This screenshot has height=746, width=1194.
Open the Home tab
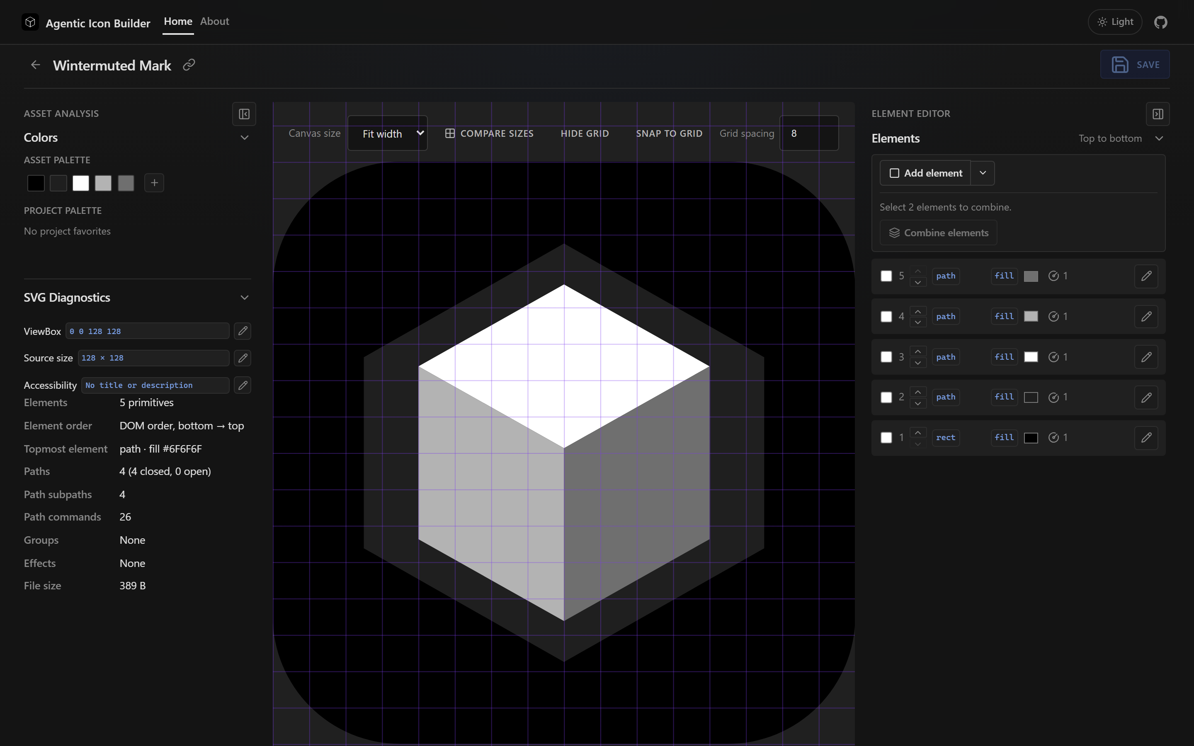coord(178,22)
